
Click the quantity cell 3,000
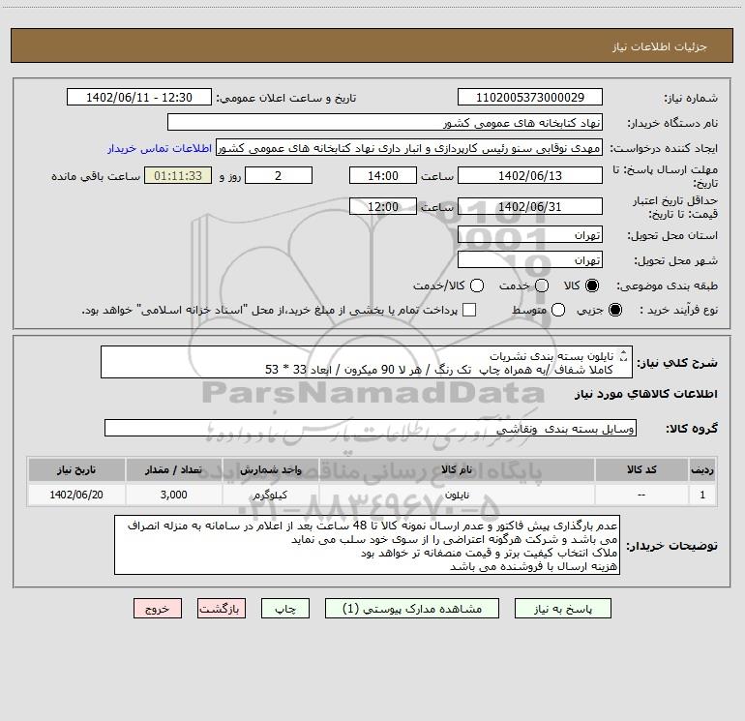click(x=173, y=495)
